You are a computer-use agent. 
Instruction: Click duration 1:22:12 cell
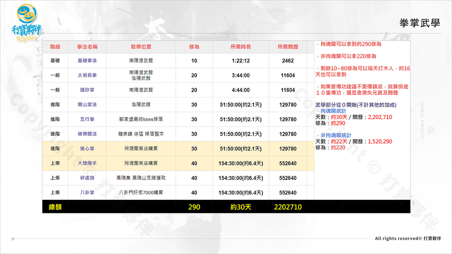pyautogui.click(x=241, y=61)
